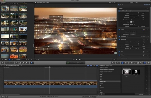The height and width of the screenshot is (98, 151).
Task: Click the Effects browser search field
Action: (119, 94)
